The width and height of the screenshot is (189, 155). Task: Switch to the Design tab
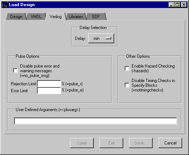[16, 17]
